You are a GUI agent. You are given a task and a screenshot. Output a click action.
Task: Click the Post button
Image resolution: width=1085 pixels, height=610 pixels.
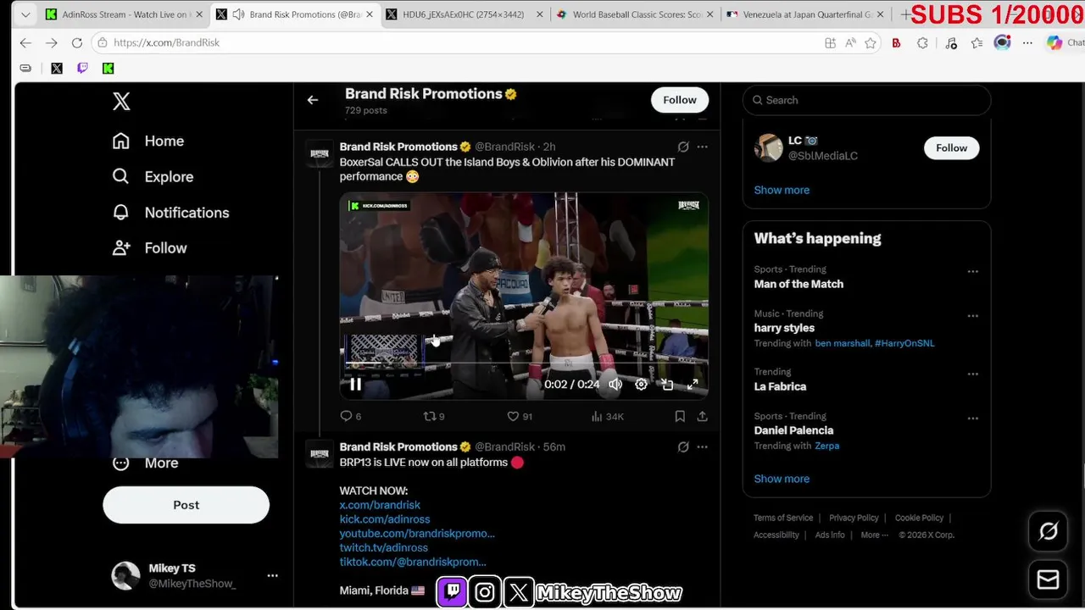click(186, 505)
